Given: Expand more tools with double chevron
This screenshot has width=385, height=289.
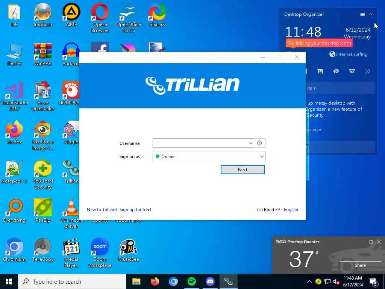Looking at the screenshot, I should pyautogui.click(x=368, y=71).
